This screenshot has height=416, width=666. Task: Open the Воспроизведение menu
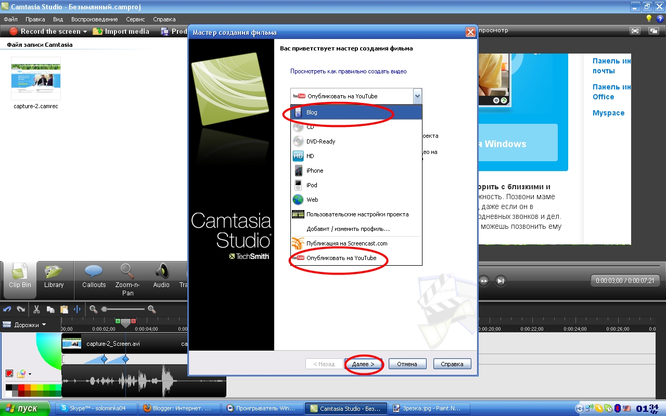point(95,19)
